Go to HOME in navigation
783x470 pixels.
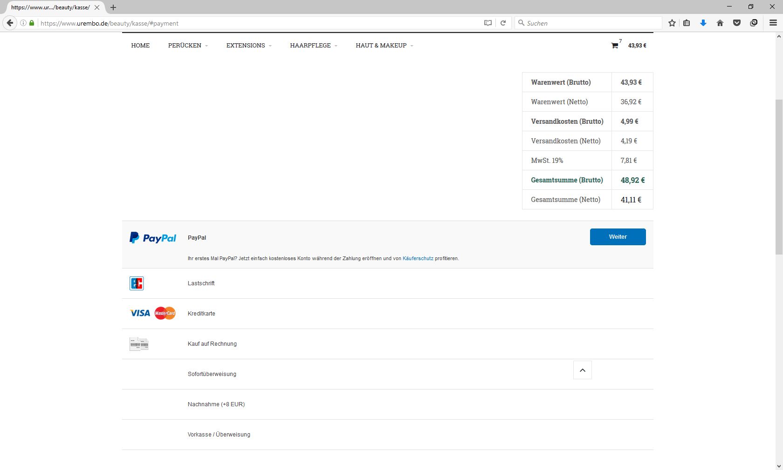pyautogui.click(x=140, y=45)
